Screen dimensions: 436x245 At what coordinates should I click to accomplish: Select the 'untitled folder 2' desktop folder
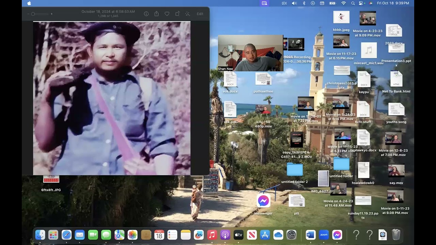[x=295, y=169]
